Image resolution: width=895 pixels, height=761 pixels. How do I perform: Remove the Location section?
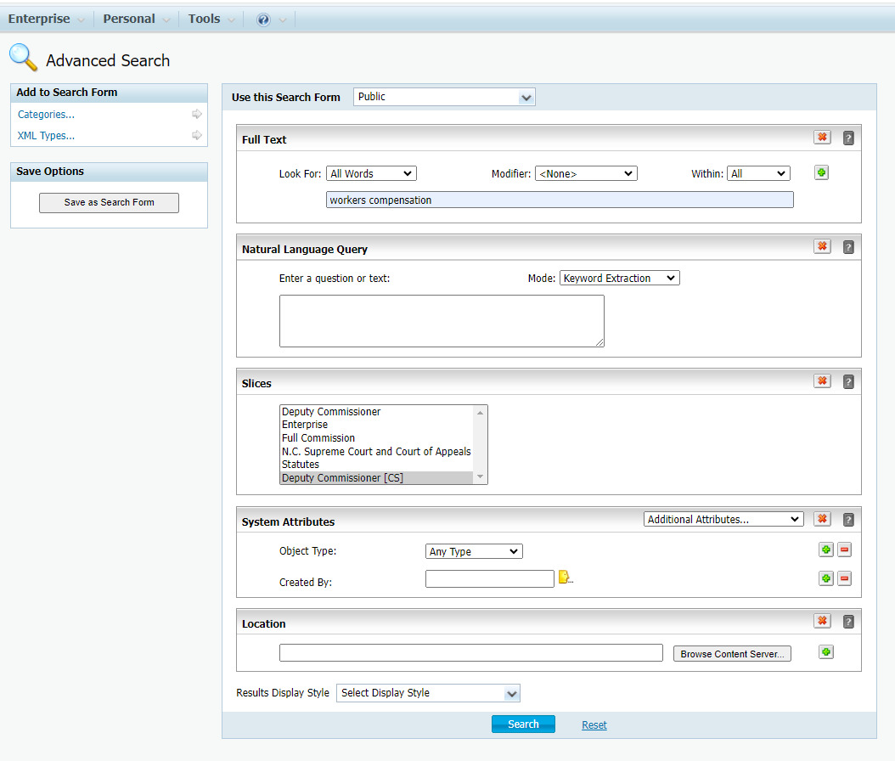tap(822, 621)
